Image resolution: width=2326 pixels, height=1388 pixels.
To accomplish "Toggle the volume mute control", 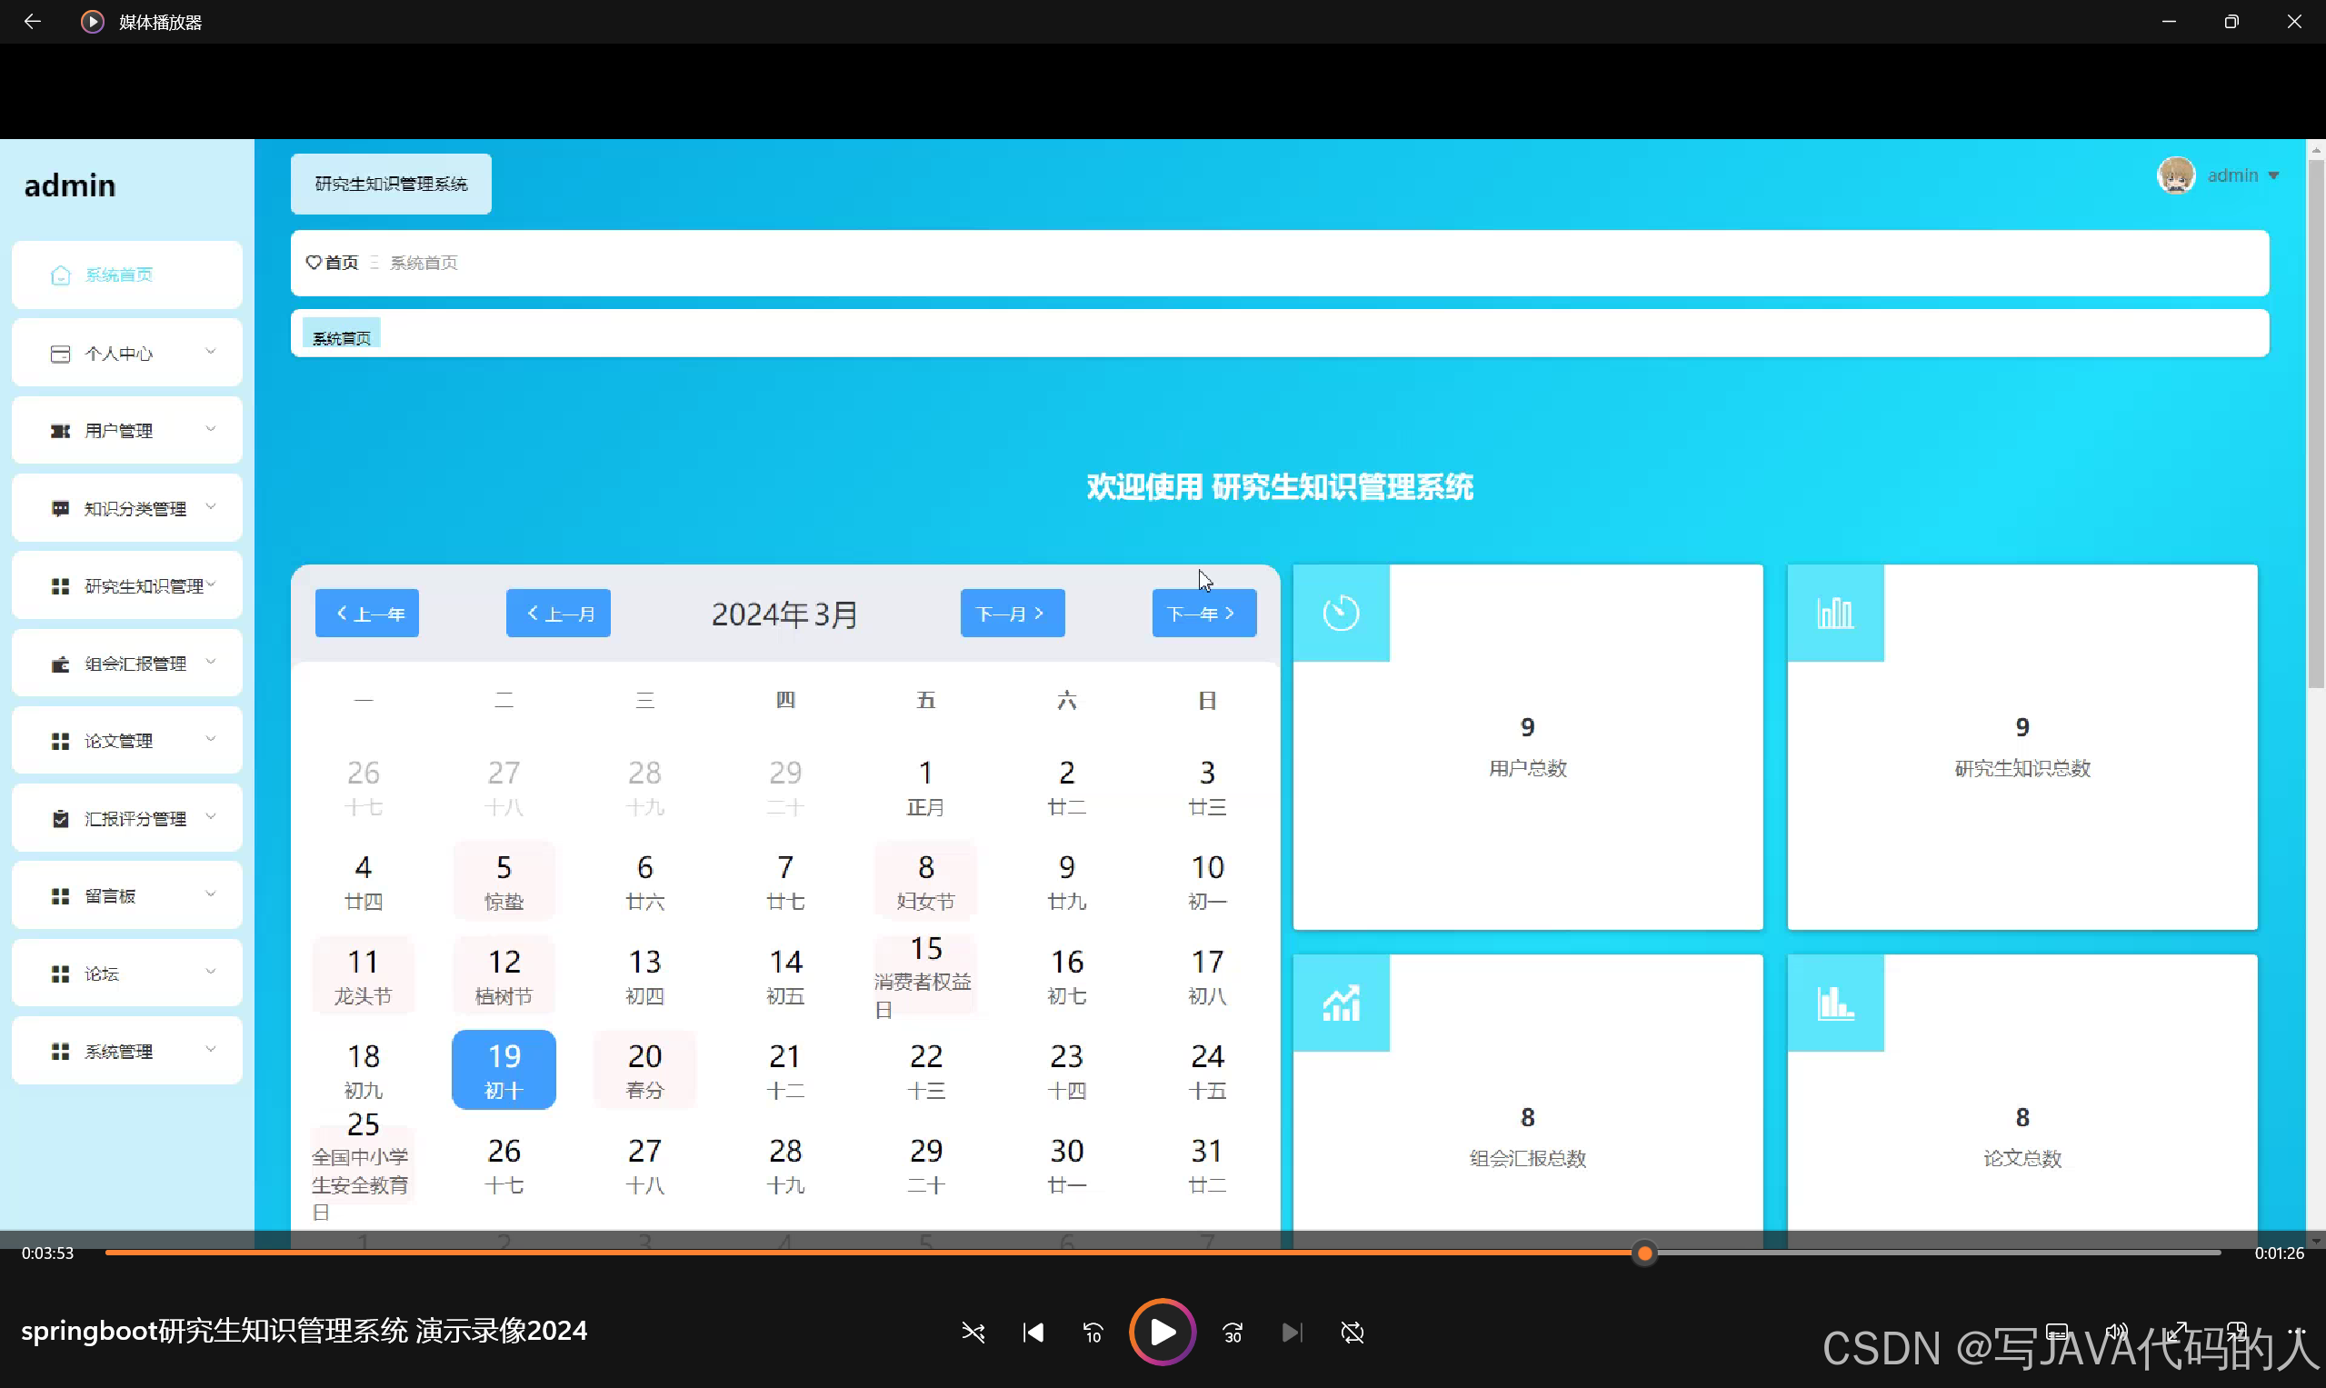I will (x=2118, y=1332).
